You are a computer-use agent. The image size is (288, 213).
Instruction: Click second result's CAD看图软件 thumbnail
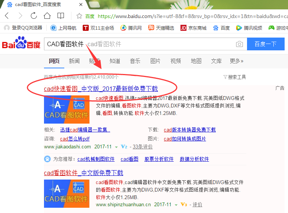click(x=67, y=193)
